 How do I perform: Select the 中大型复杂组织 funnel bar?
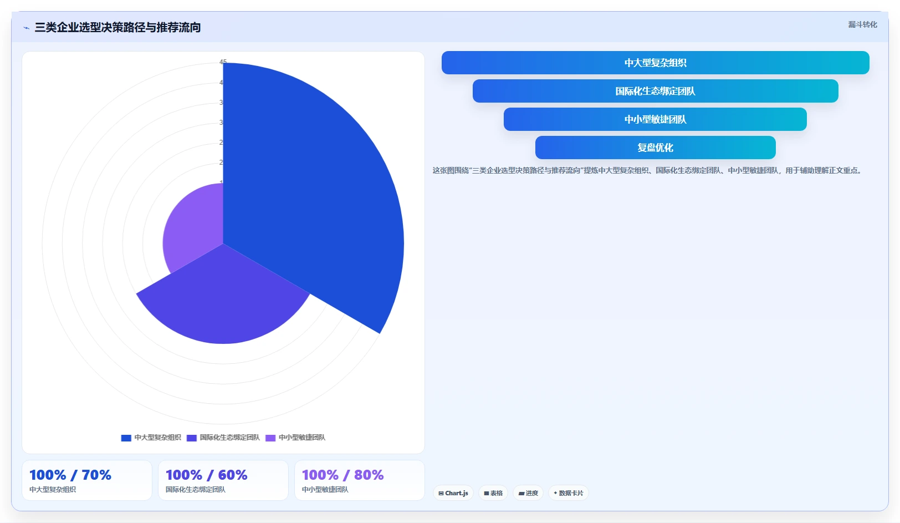[655, 63]
